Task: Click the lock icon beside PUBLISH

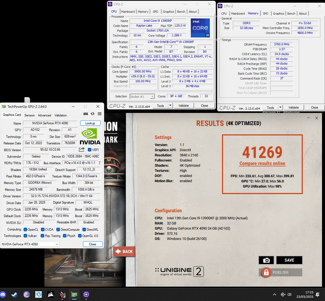Action: [266, 272]
